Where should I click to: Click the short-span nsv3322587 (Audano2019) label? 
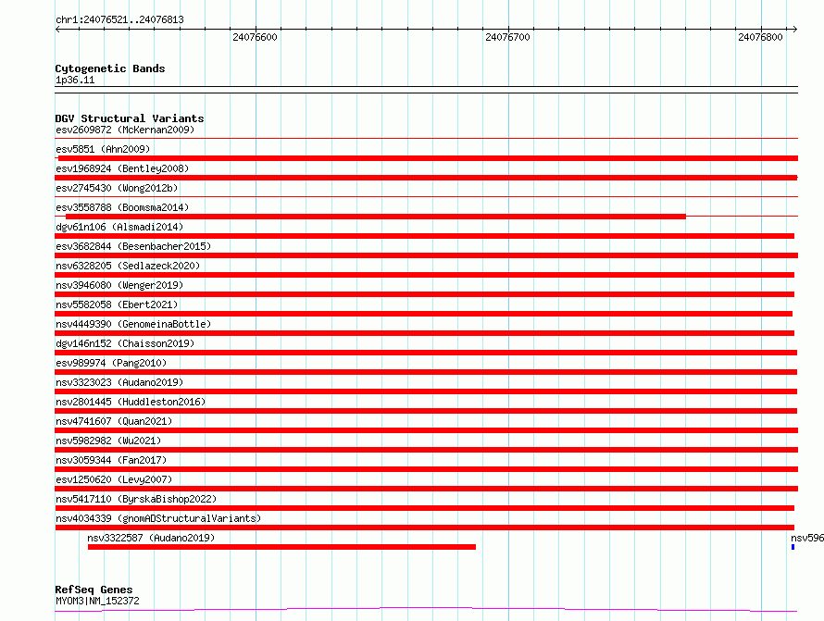click(x=151, y=538)
